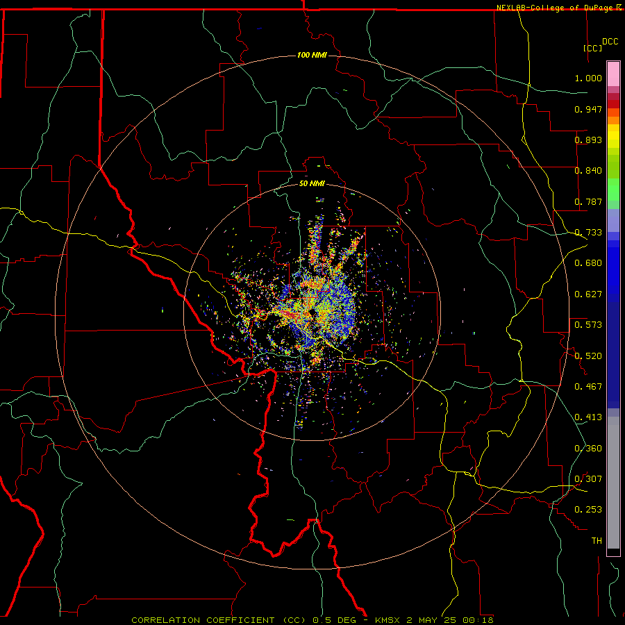Click the DCC label above the color scale

(610, 42)
